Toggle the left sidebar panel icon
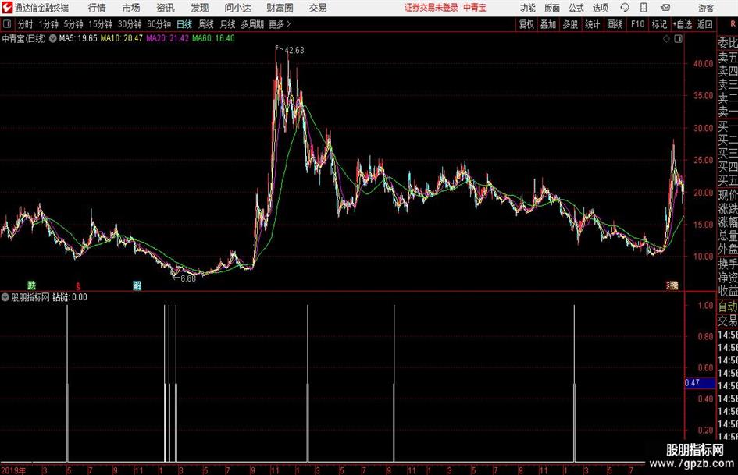The image size is (738, 475). (x=7, y=24)
